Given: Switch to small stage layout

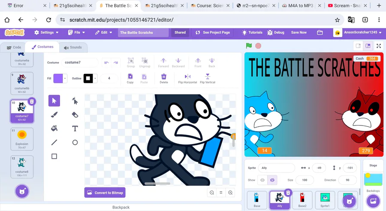Looking at the screenshot, I should [358, 46].
